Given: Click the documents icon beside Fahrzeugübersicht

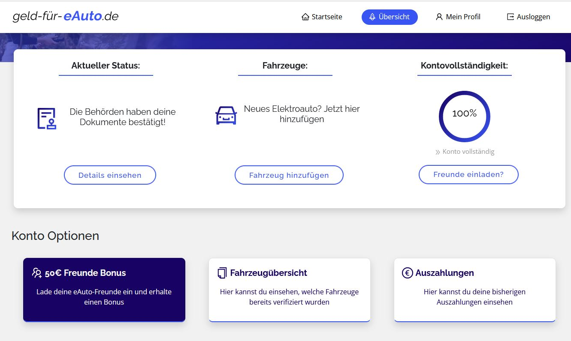Looking at the screenshot, I should (222, 273).
